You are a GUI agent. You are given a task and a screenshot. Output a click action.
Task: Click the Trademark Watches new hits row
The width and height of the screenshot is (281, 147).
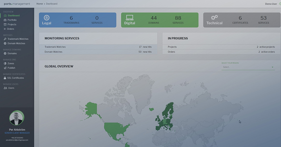[98, 47]
